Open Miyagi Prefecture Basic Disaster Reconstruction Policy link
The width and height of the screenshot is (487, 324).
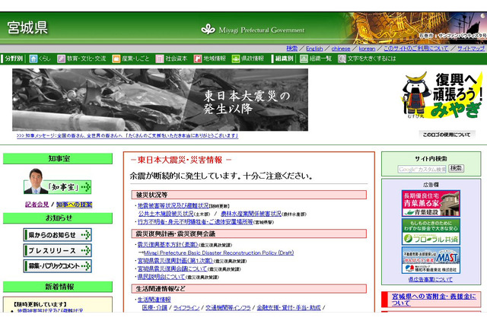coord(218,253)
